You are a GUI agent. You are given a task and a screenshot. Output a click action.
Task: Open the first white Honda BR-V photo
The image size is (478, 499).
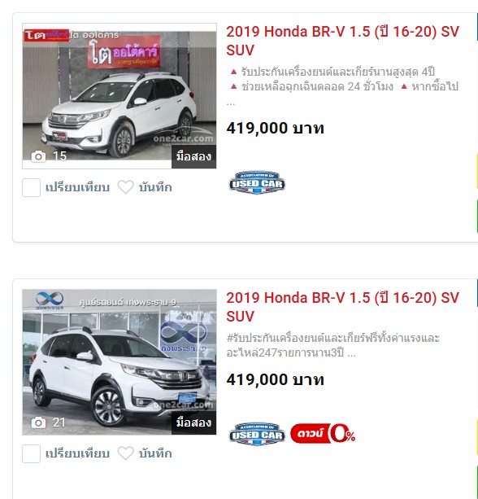[119, 96]
